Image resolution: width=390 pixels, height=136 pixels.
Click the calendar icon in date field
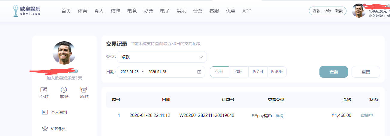(199, 72)
